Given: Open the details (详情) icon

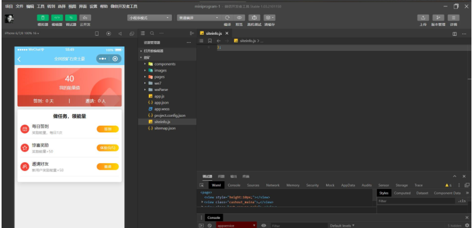Looking at the screenshot, I should pos(454,18).
